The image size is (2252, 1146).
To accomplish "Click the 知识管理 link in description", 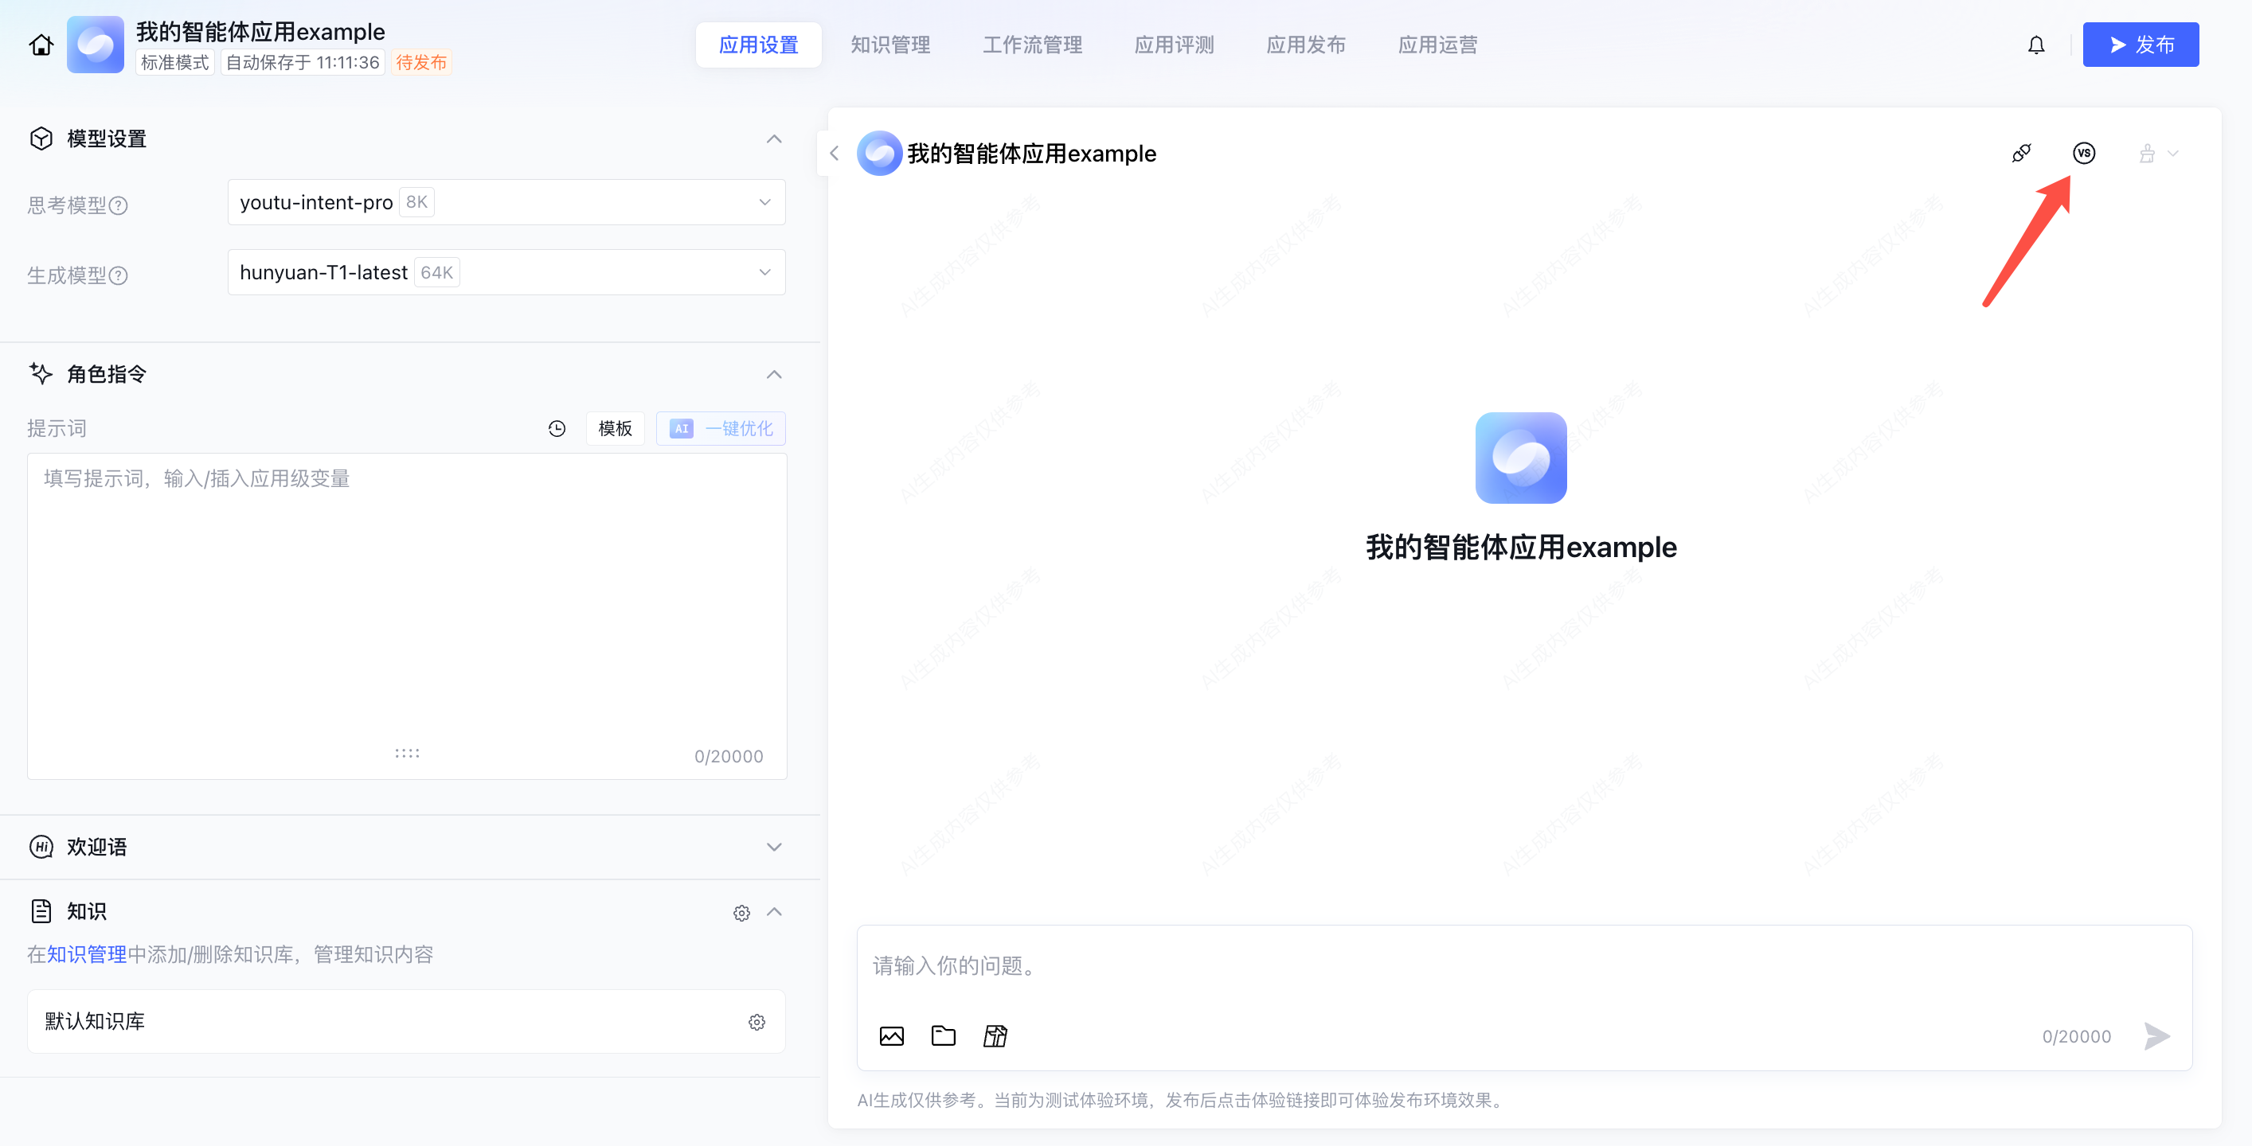I will click(x=87, y=954).
